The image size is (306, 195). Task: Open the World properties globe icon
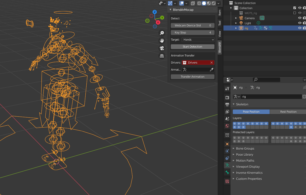(x=227, y=126)
